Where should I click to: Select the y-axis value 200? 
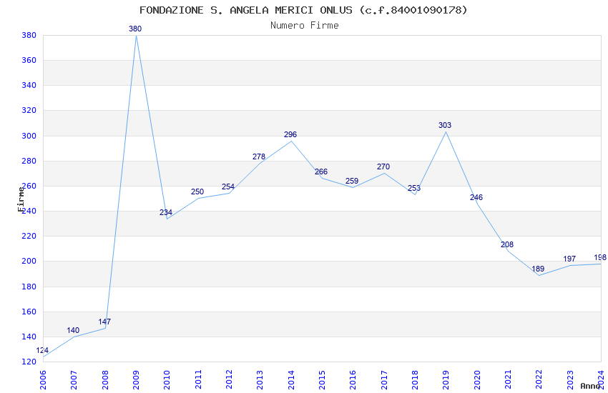point(29,262)
